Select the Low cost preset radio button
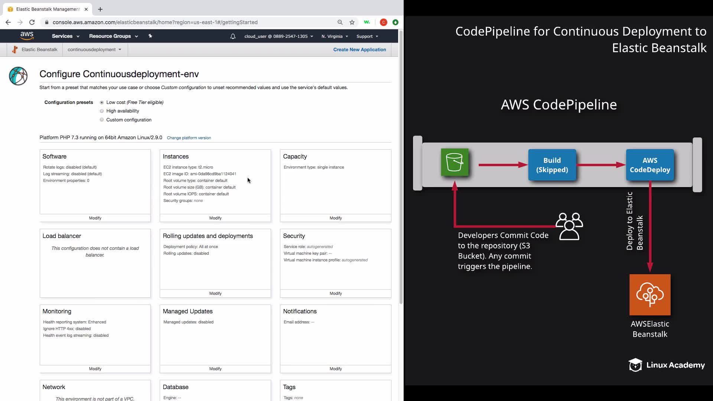 tap(102, 102)
